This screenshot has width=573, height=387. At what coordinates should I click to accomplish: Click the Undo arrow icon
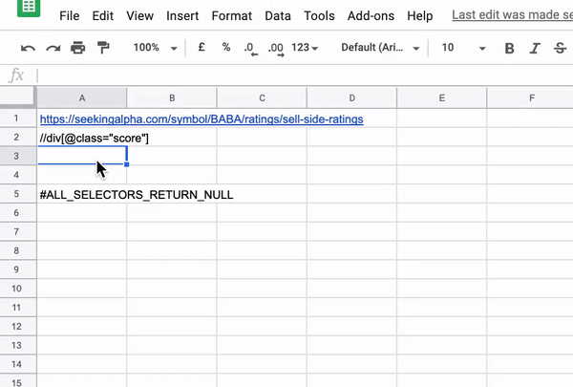coord(28,49)
